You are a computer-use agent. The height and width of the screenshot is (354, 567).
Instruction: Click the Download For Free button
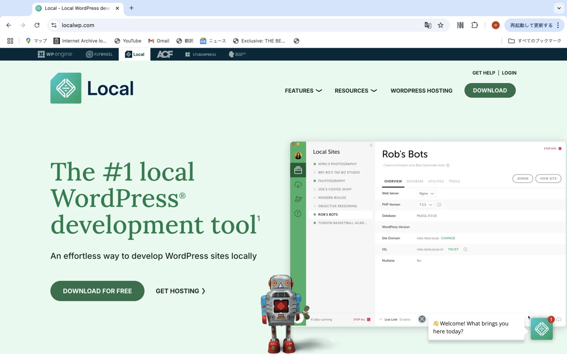click(97, 291)
